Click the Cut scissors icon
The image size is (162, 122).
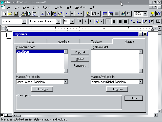point(43,14)
